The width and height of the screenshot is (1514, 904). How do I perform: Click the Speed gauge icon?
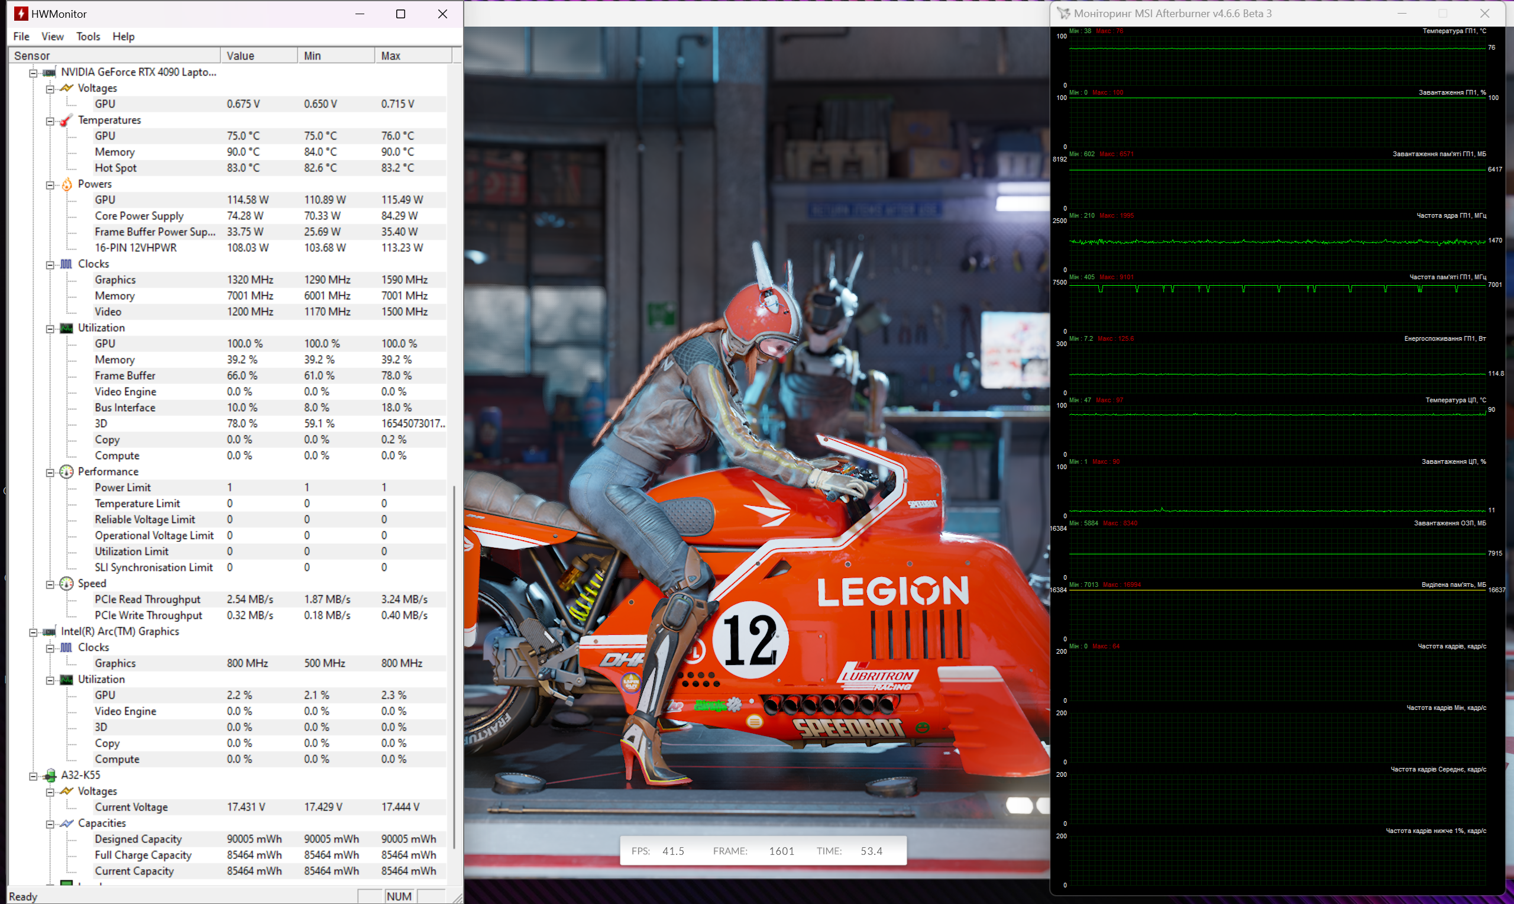point(66,583)
